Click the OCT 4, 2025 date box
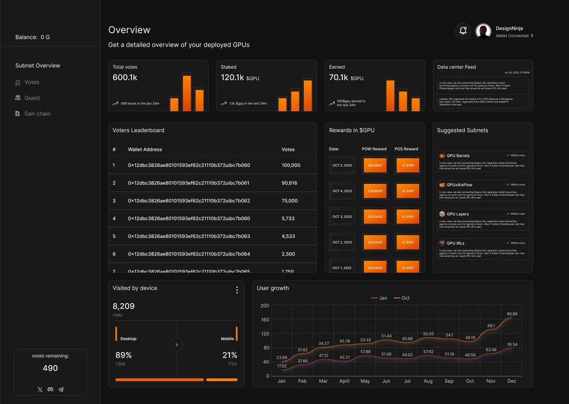The image size is (569, 404). pyautogui.click(x=342, y=191)
